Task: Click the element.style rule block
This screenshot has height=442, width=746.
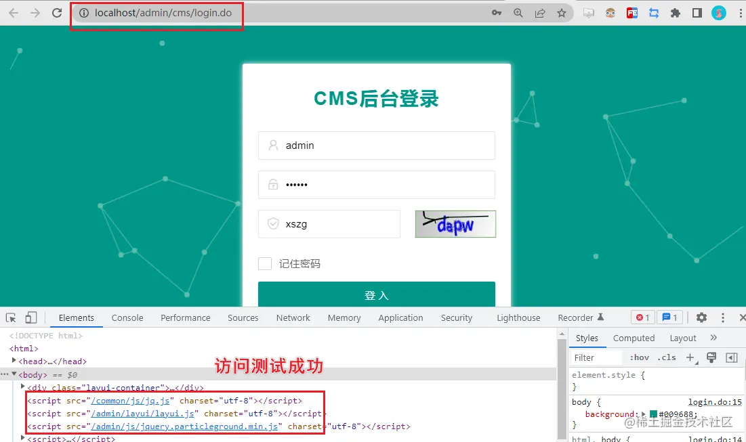Action: tap(656, 380)
